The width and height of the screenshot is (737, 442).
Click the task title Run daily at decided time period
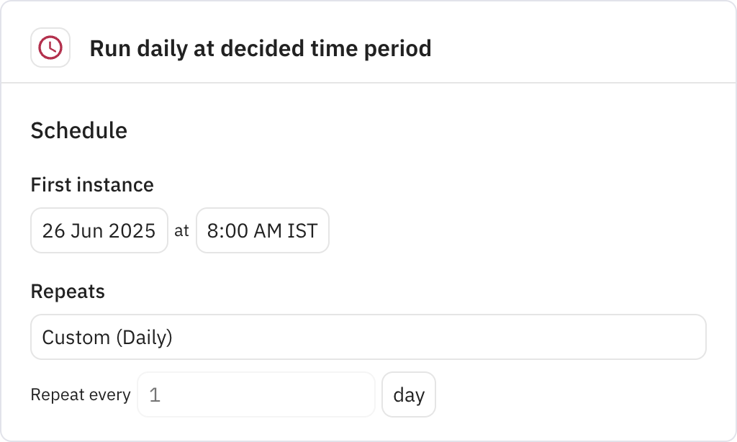click(260, 48)
